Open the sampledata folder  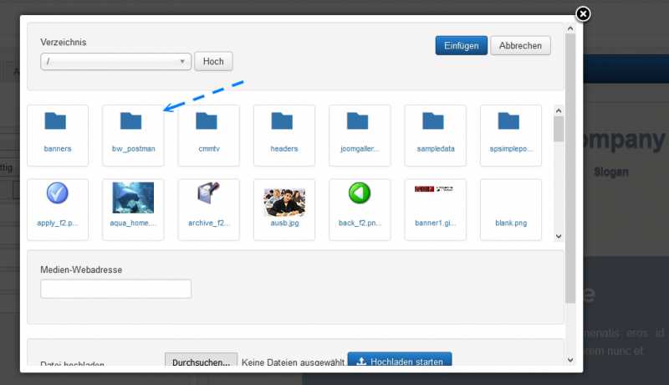coord(434,121)
